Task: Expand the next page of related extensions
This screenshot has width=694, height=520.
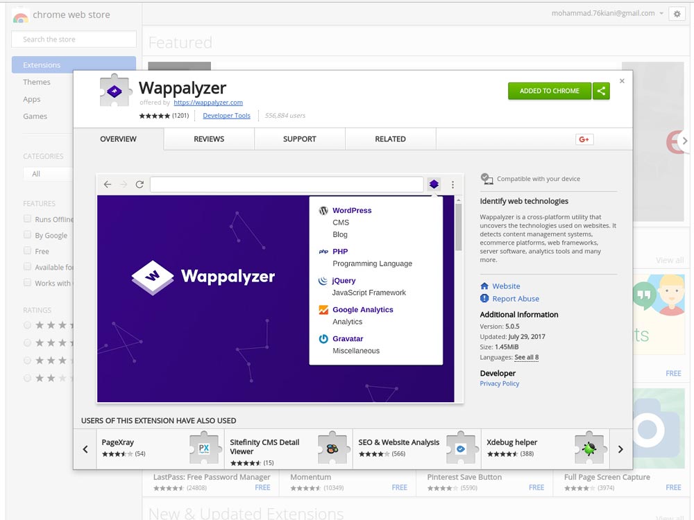Action: point(620,449)
